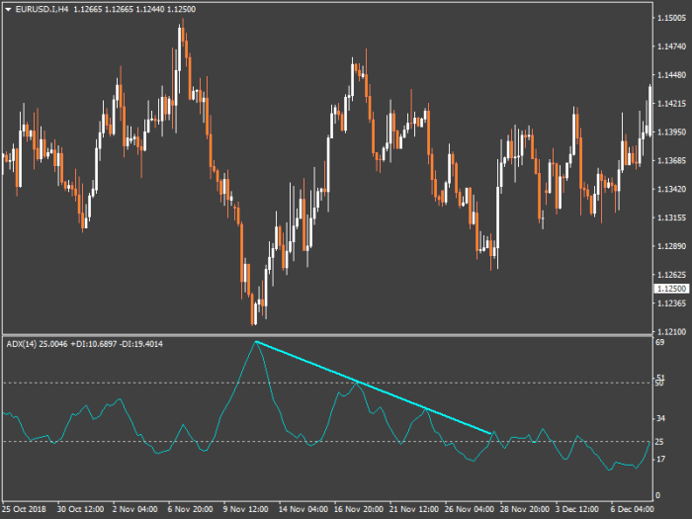
Task: Click the 14 Nov 04:00 time label
Action: (x=303, y=509)
